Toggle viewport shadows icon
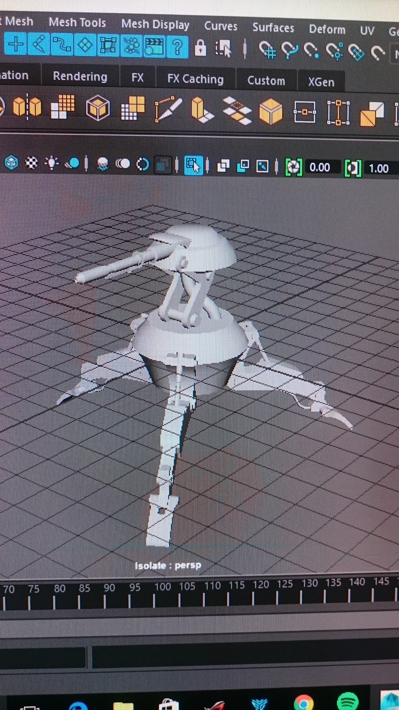Image resolution: width=399 pixels, height=710 pixels. click(72, 164)
